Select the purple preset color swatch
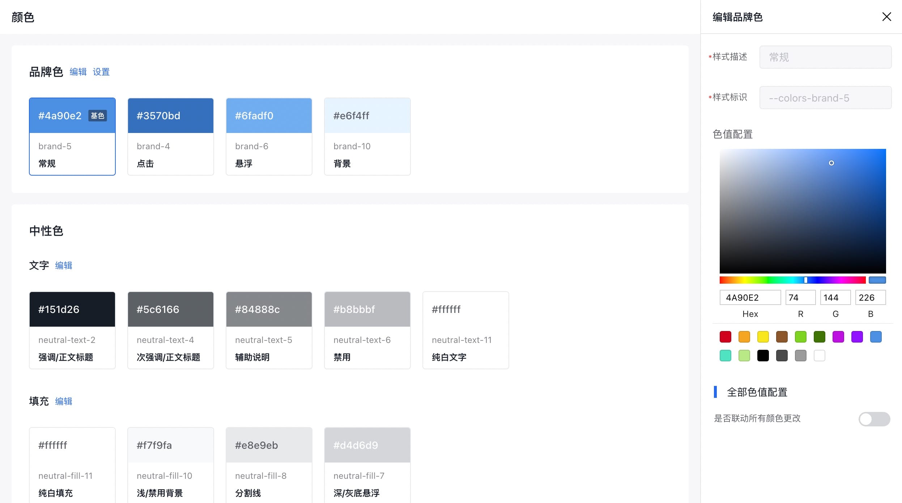This screenshot has width=902, height=503. [857, 337]
